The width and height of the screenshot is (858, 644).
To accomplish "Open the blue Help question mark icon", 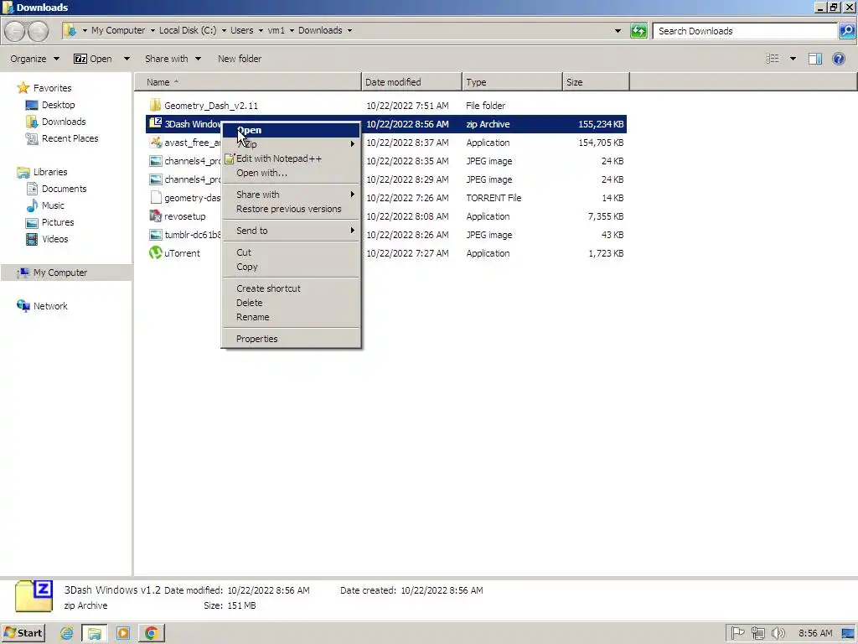I will (838, 59).
